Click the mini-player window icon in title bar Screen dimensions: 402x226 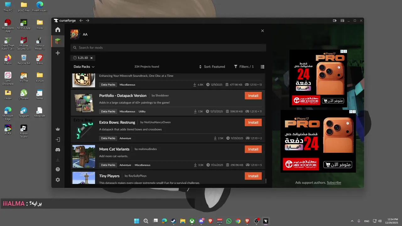click(x=335, y=20)
